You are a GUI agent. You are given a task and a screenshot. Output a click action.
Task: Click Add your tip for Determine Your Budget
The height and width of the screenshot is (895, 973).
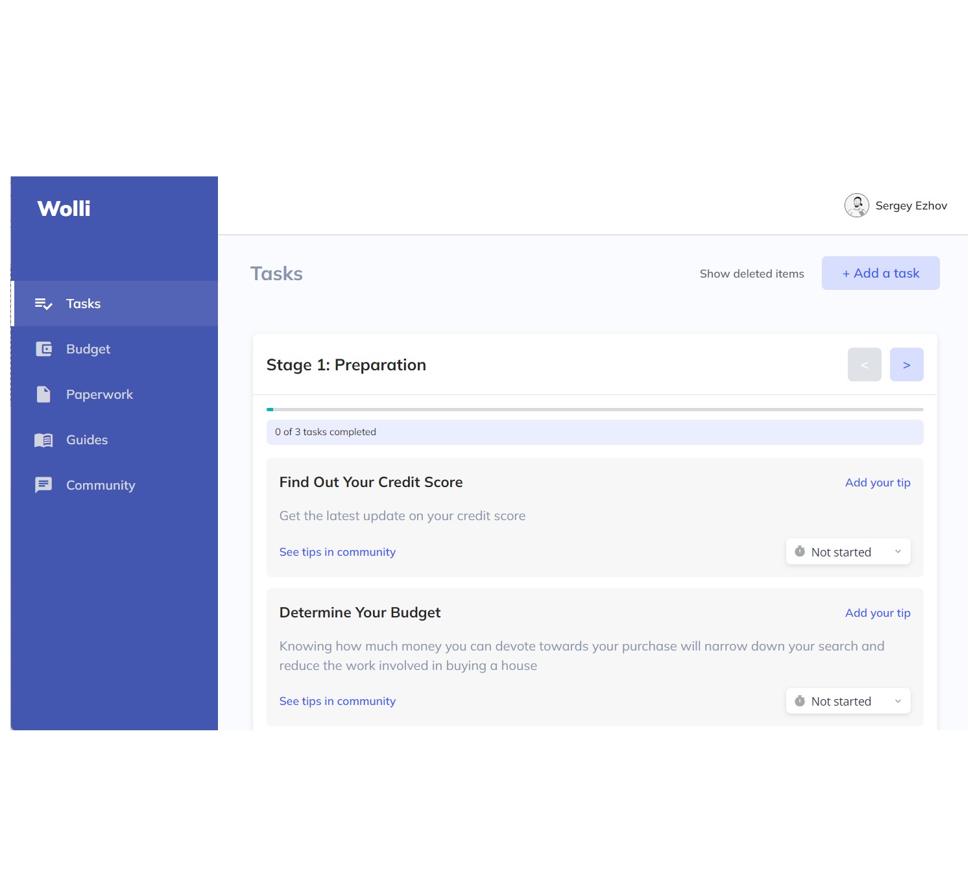coord(878,613)
